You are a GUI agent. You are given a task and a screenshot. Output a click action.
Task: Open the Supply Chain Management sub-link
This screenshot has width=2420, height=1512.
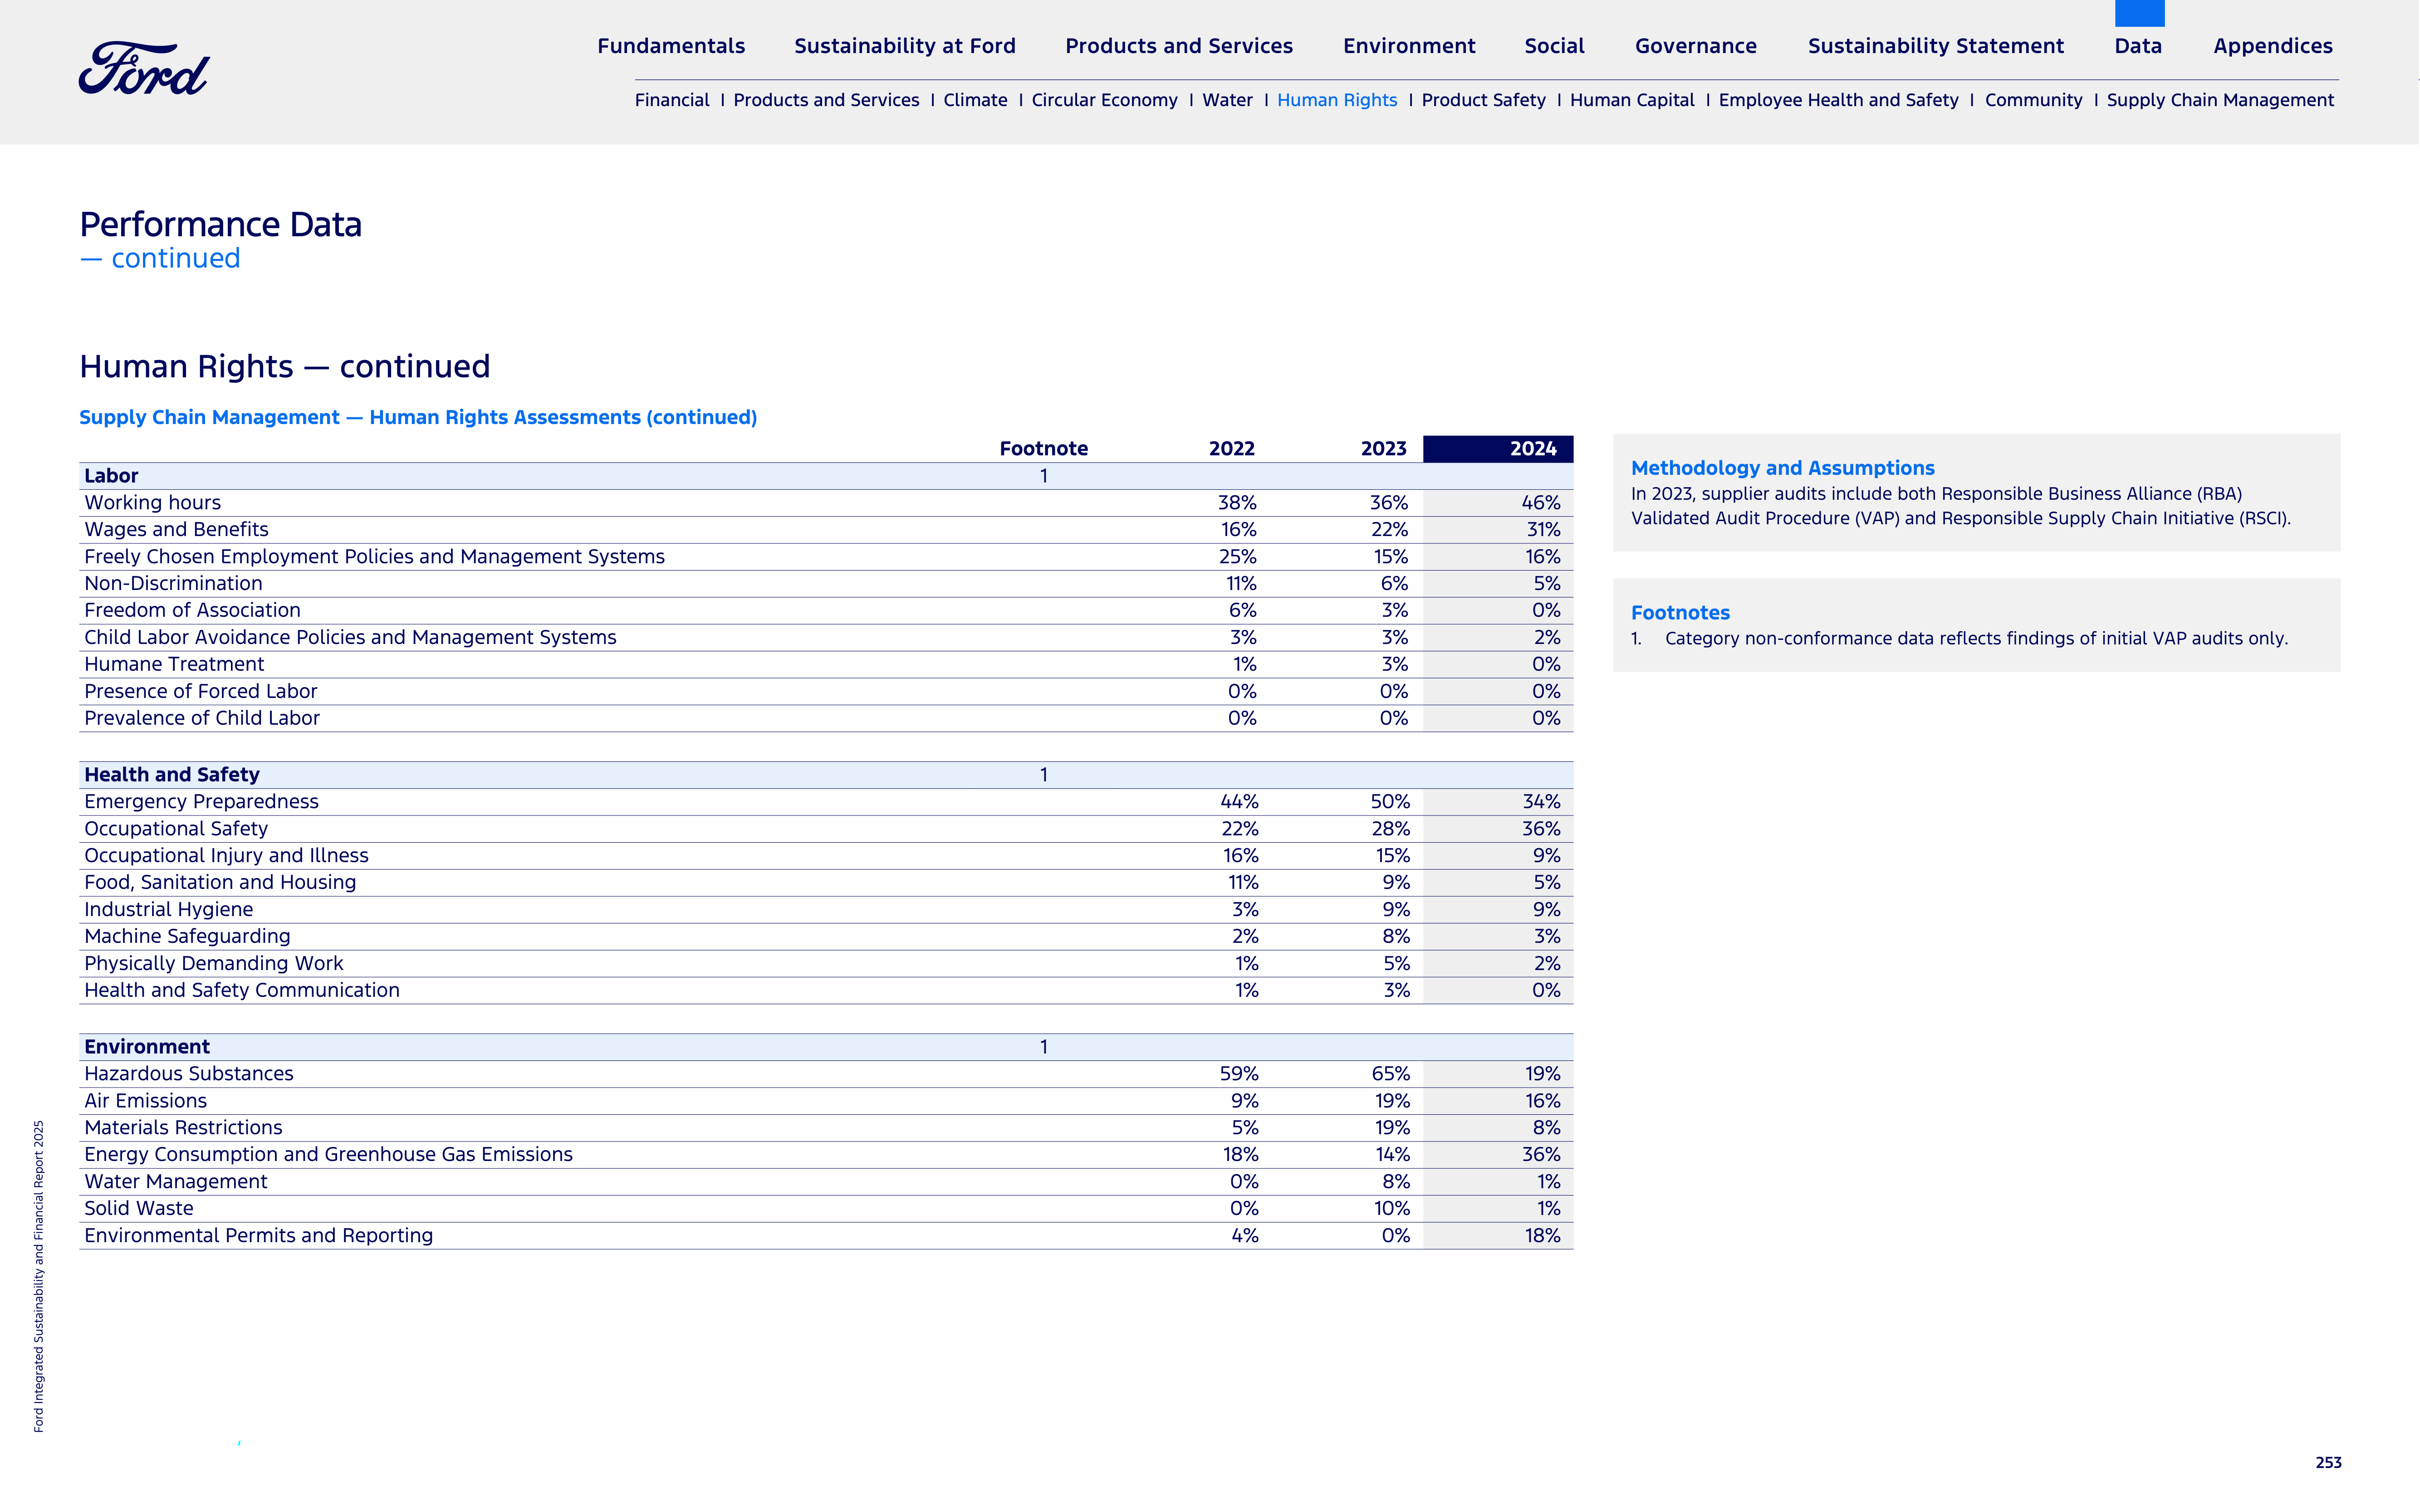pyautogui.click(x=2220, y=100)
